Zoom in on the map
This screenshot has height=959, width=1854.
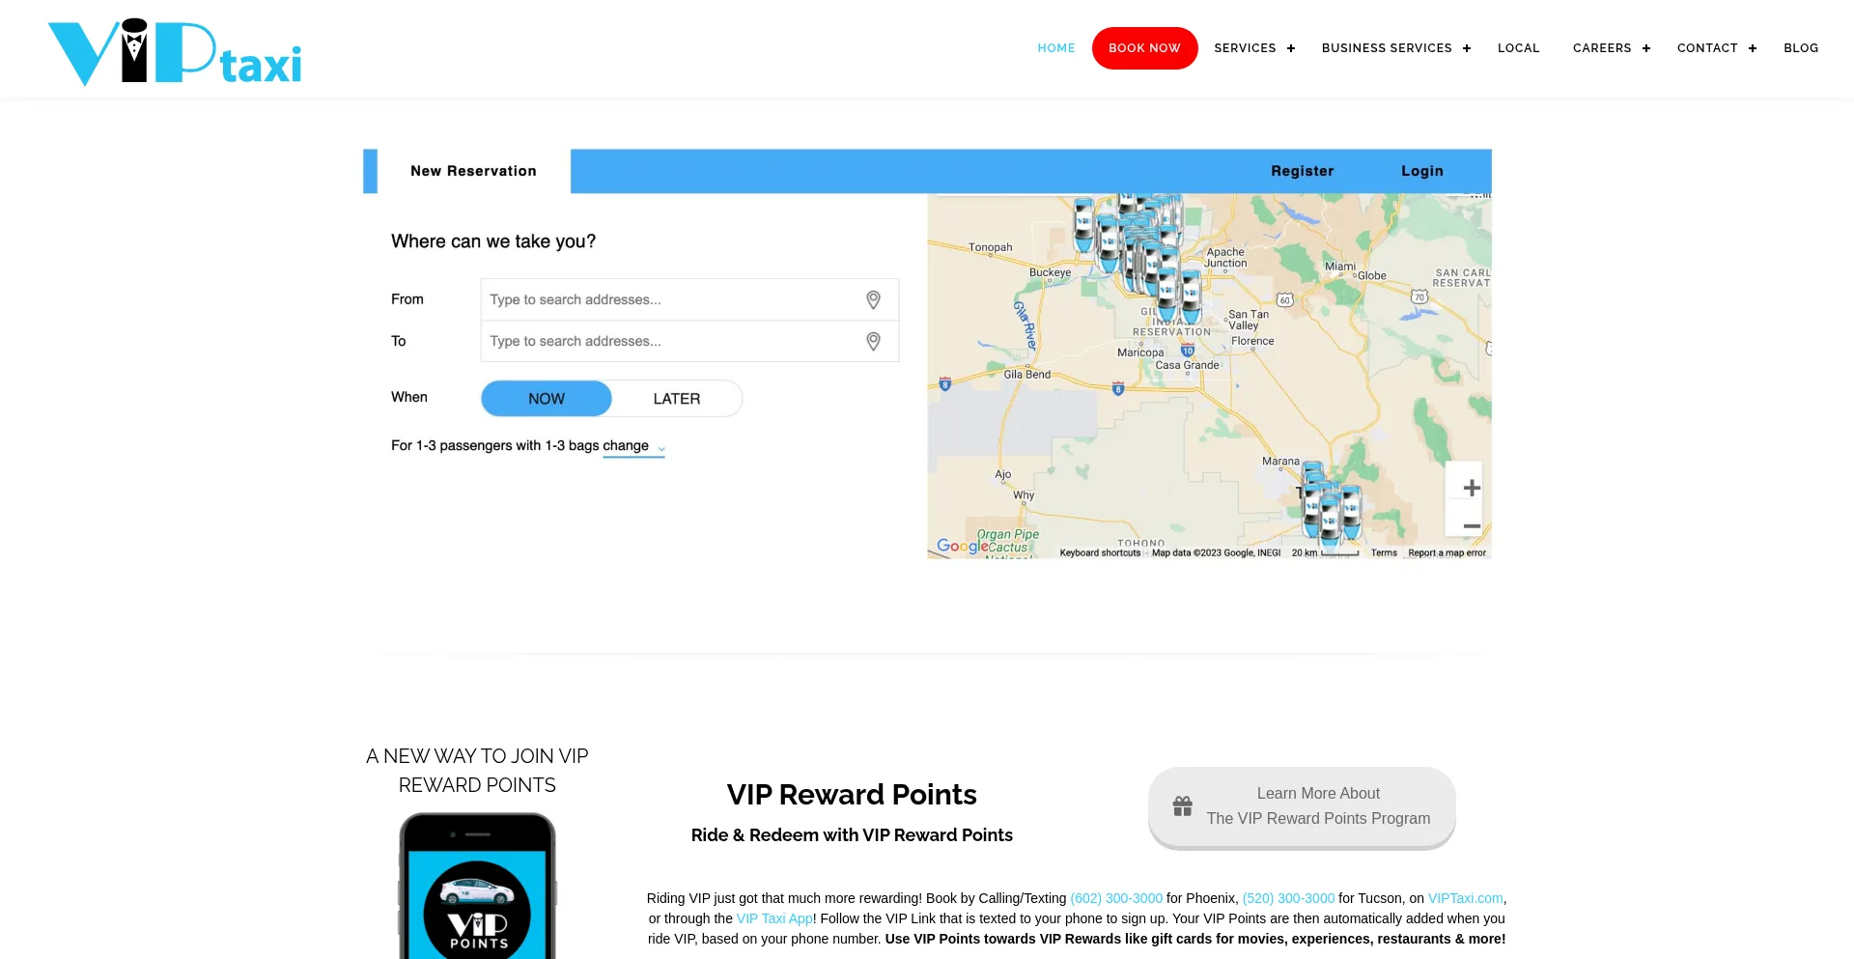point(1472,488)
